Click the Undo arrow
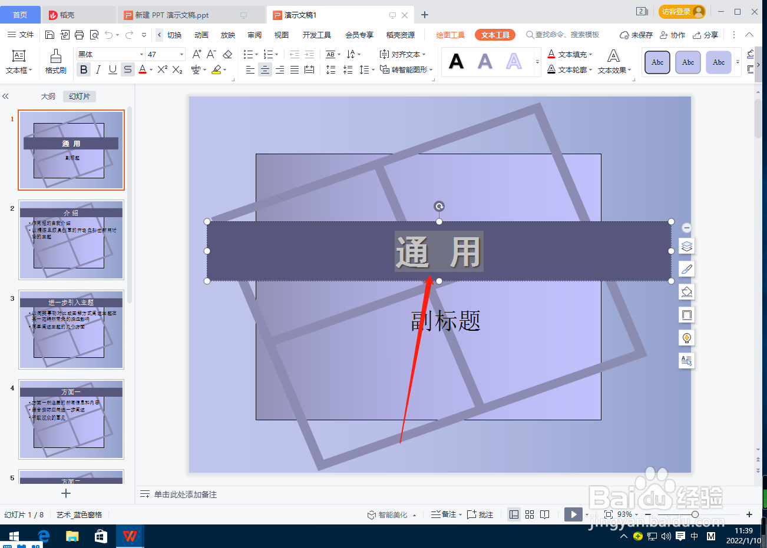This screenshot has height=548, width=767. coord(108,35)
